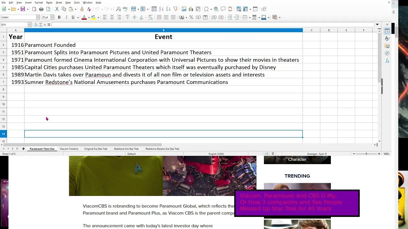408x229 pixels.
Task: Open the Select Function sigma dropdown arrow
Action: (45, 24)
